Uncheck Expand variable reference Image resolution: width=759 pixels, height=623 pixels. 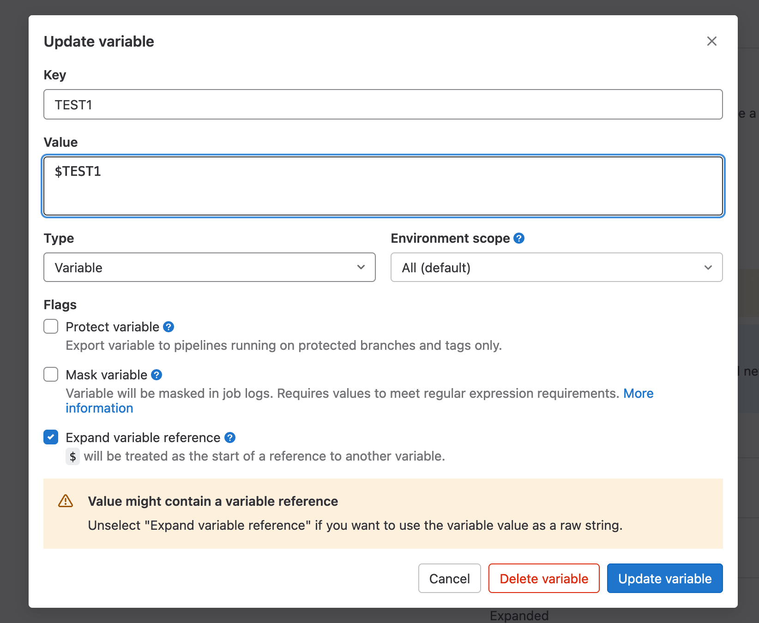(x=50, y=437)
